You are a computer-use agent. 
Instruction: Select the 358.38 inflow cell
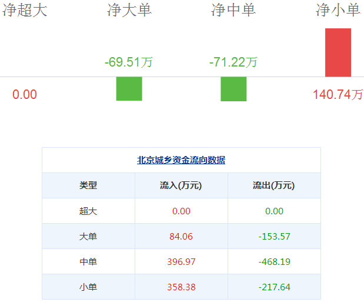click(x=181, y=287)
